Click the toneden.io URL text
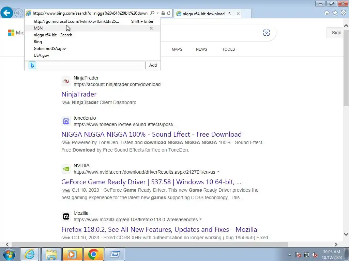 [125, 124]
